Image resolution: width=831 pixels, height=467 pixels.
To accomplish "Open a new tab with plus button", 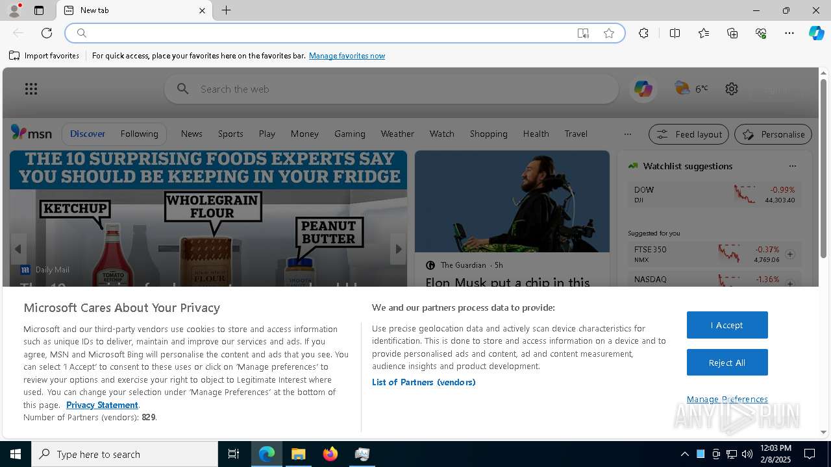I will [226, 10].
